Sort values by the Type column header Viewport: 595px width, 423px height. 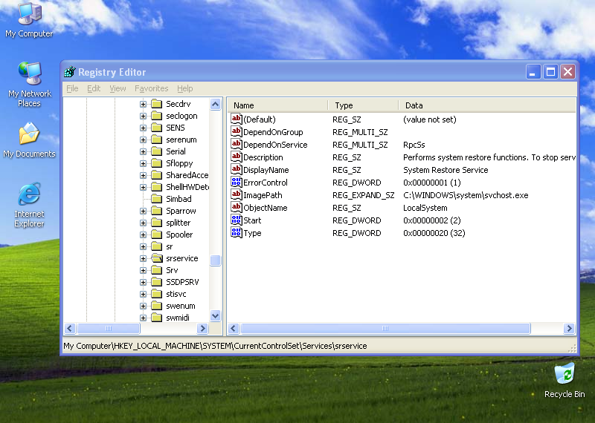coord(364,105)
